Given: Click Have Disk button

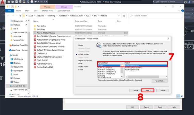Looking at the screenshot, I should click(x=159, y=81).
